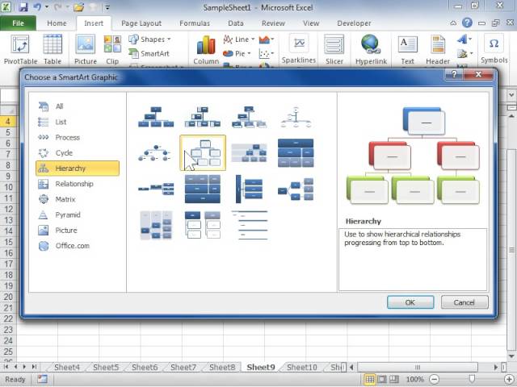Viewport: 517px width, 387px height.
Task: Select the Circle Picture Hierarchy layout
Action: pos(156,153)
